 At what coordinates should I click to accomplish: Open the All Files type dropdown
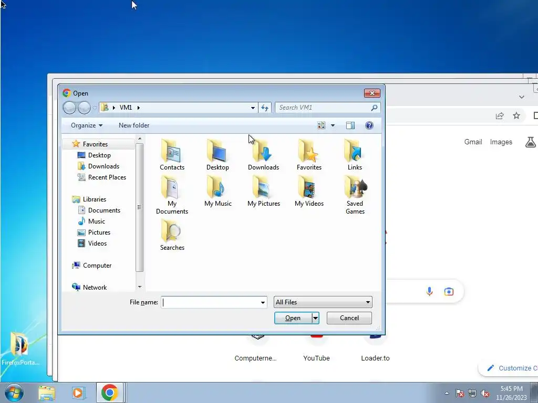coord(323,302)
